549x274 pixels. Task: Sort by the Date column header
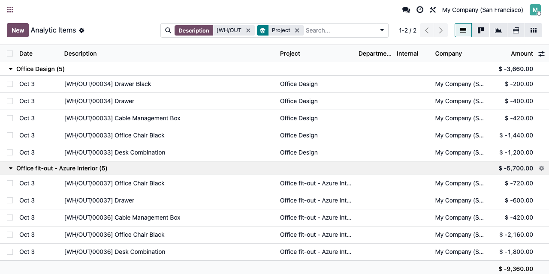point(26,54)
